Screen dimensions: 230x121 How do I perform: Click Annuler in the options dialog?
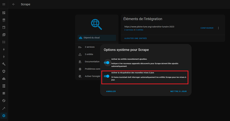pyautogui.click(x=111, y=91)
